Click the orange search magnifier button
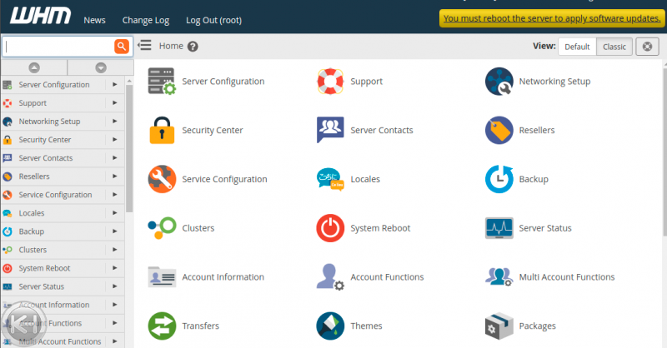Viewport: 667px width, 348px height. coord(122,47)
